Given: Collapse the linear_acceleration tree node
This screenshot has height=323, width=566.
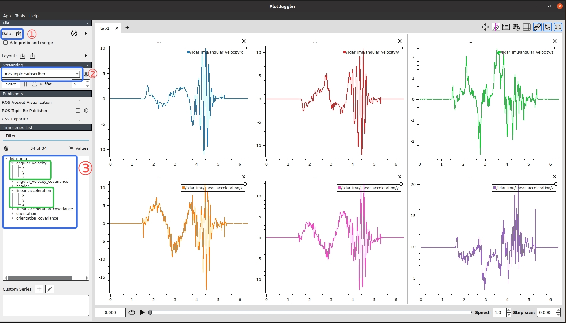Looking at the screenshot, I should (x=12, y=190).
